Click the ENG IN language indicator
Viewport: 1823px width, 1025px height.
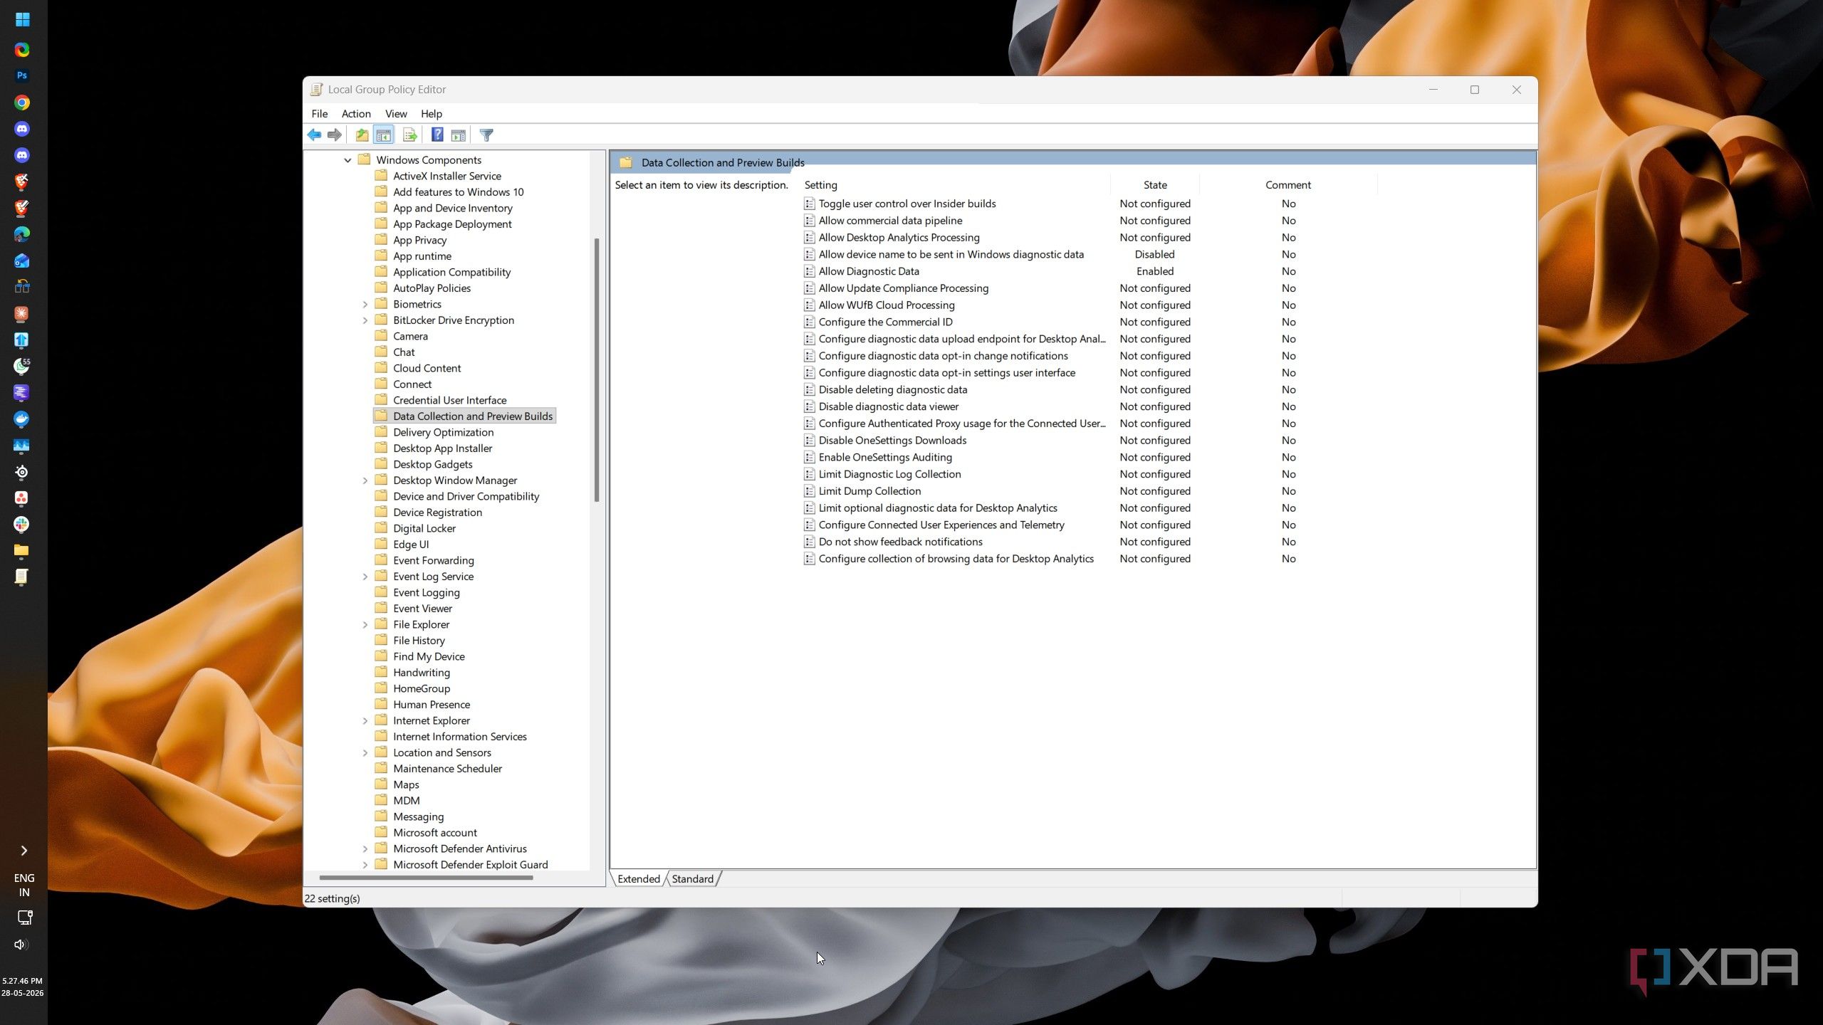23,885
